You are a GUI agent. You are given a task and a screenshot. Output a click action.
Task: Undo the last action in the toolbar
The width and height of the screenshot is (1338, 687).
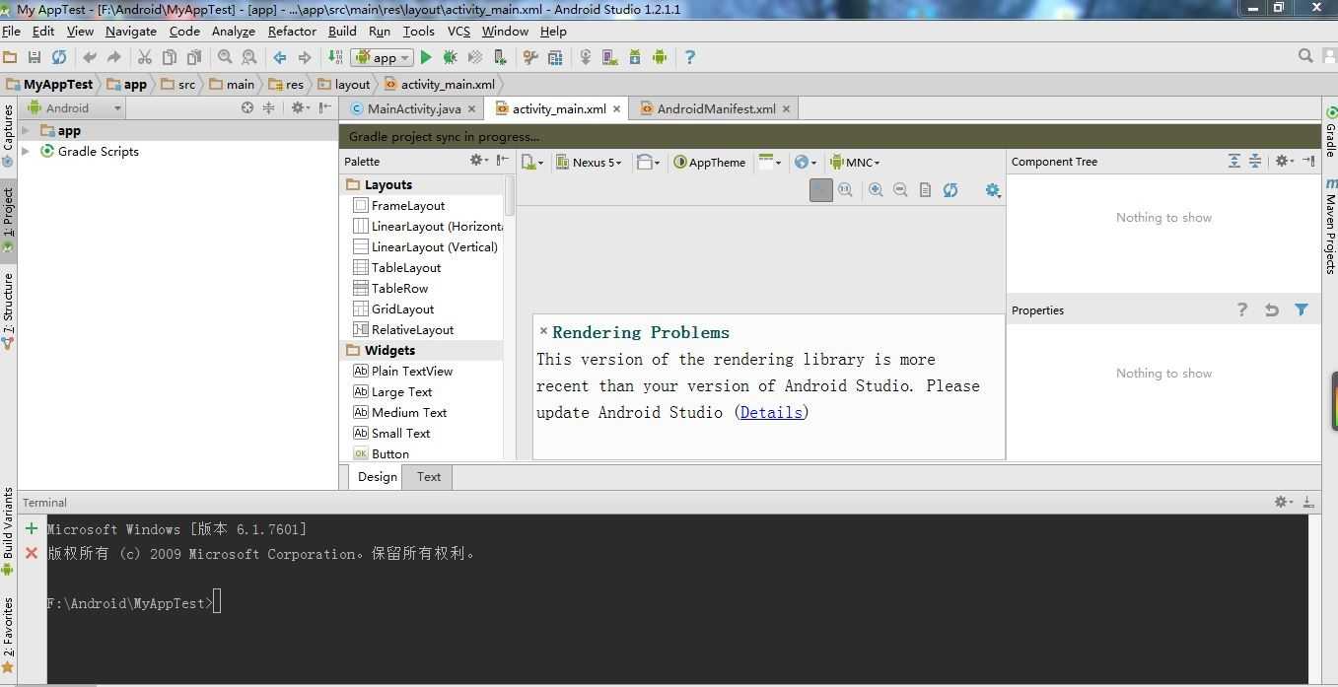pyautogui.click(x=90, y=57)
